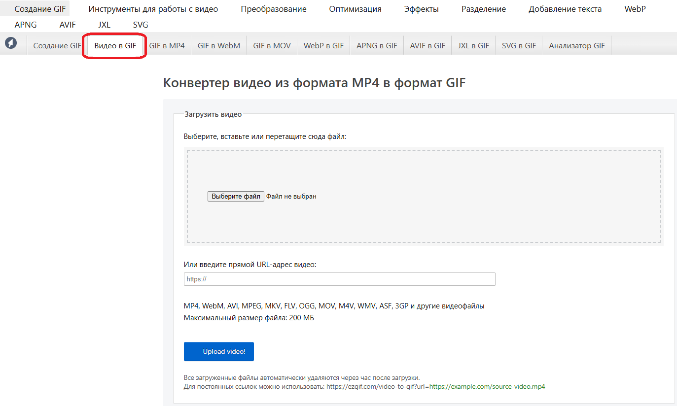
Task: Click the blue Upload video! button
Action: coord(218,351)
